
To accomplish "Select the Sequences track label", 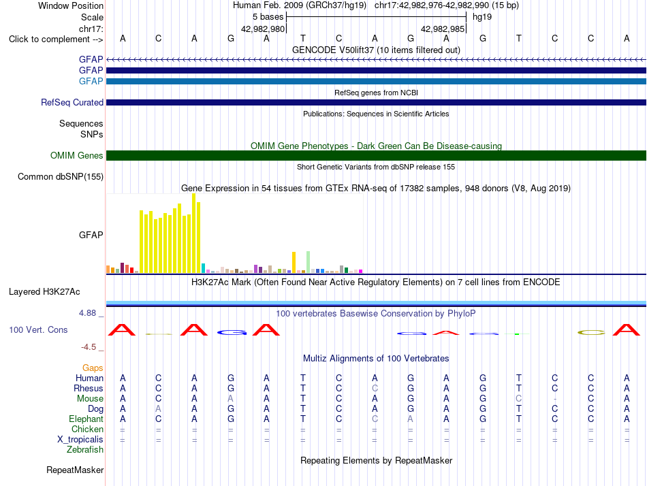I will click(81, 123).
